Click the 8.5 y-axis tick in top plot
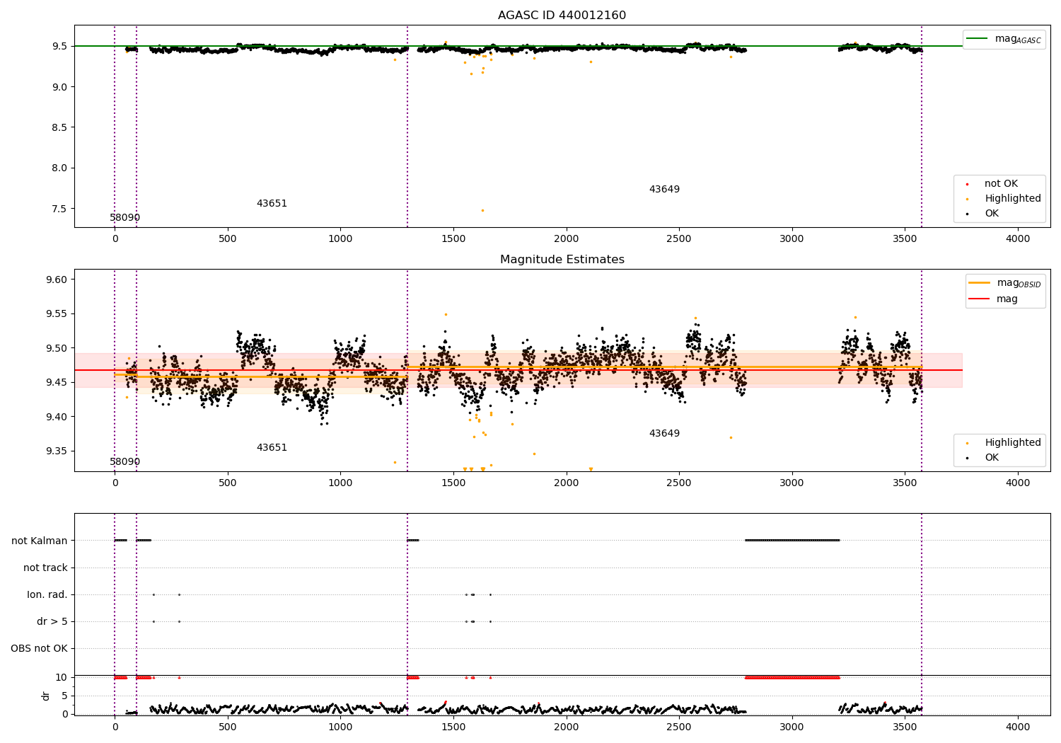Viewport: 1061px width, 743px height. point(59,128)
